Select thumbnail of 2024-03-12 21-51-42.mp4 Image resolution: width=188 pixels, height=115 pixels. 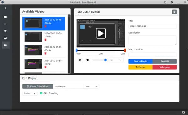pyautogui.click(x=33, y=64)
